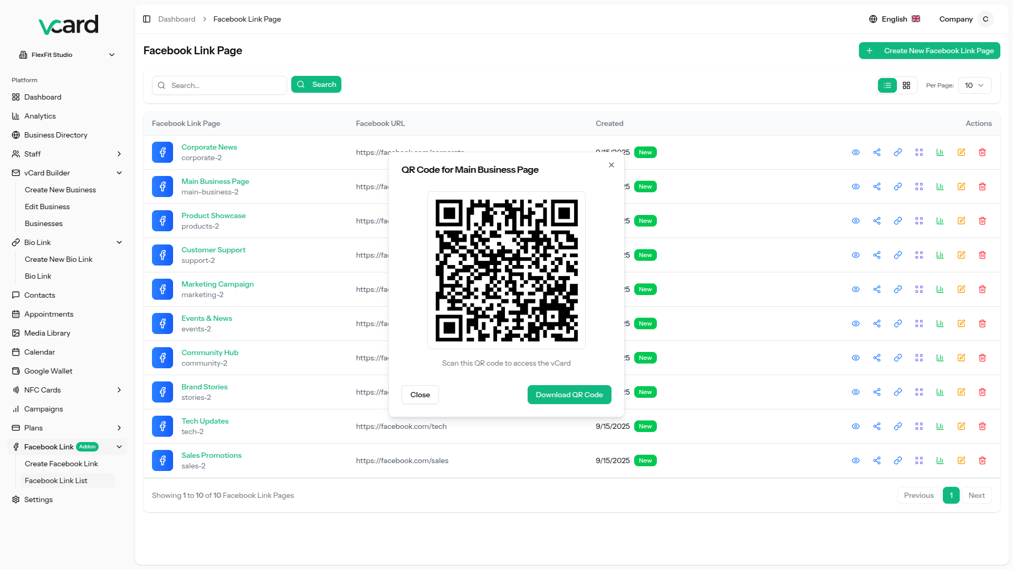Collapse the Facebook Link menu

coord(67,447)
